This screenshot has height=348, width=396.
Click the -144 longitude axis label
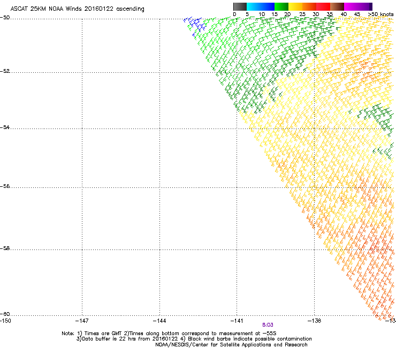click(x=159, y=321)
